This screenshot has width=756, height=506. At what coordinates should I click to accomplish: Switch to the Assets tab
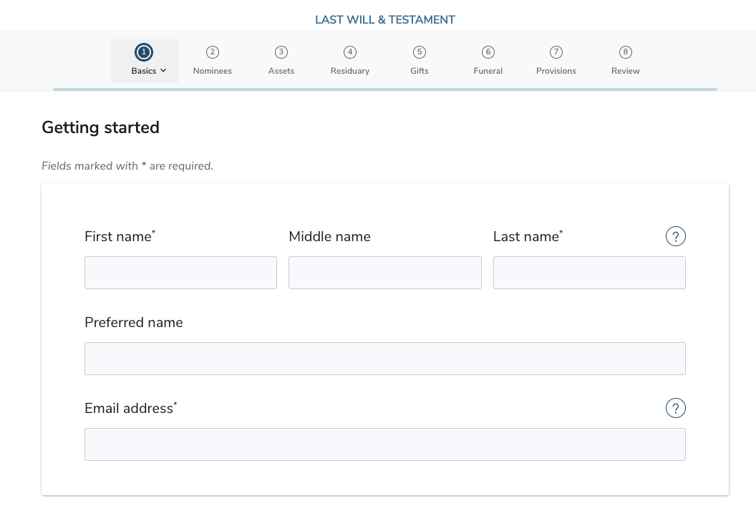pyautogui.click(x=281, y=71)
